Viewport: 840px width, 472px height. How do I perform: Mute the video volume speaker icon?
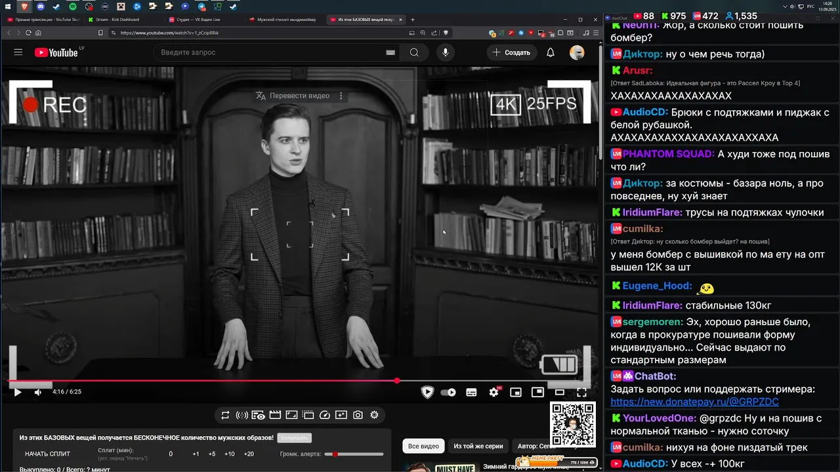coord(37,392)
